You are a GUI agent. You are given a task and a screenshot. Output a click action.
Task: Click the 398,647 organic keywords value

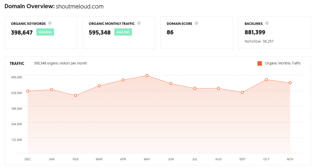tap(22, 32)
